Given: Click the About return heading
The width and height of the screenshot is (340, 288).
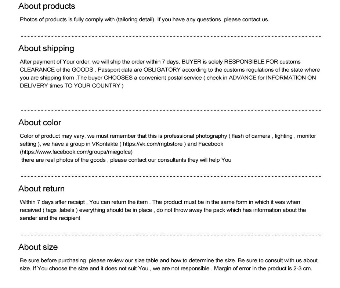Looking at the screenshot, I should pos(41,189).
